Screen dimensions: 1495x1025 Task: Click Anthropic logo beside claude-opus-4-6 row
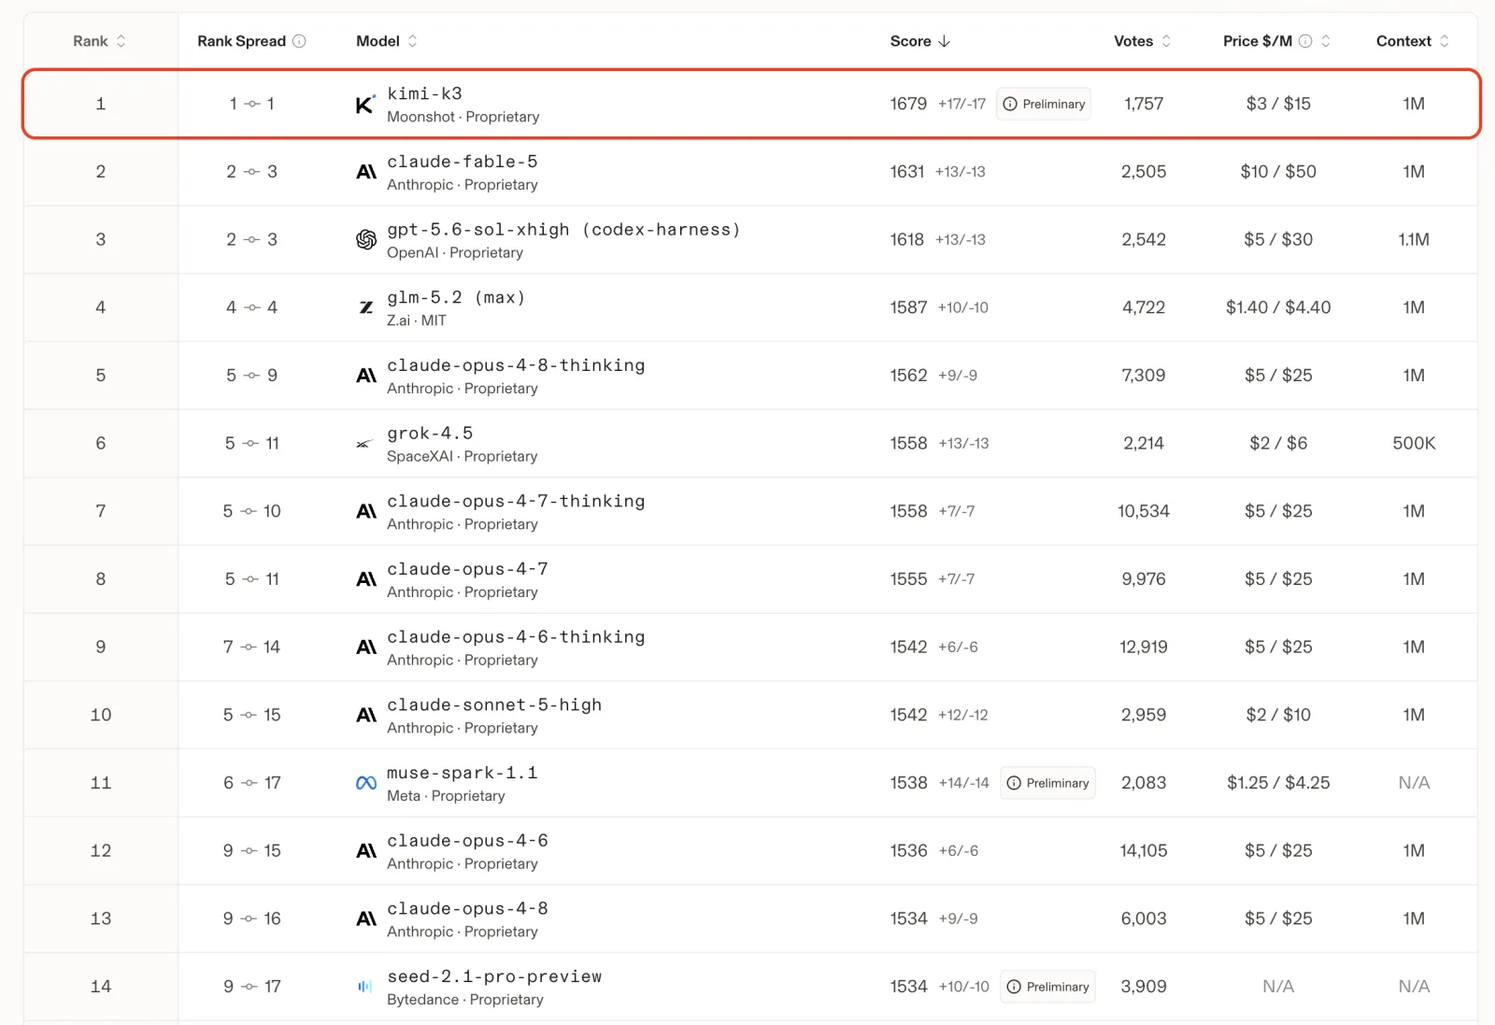point(366,851)
